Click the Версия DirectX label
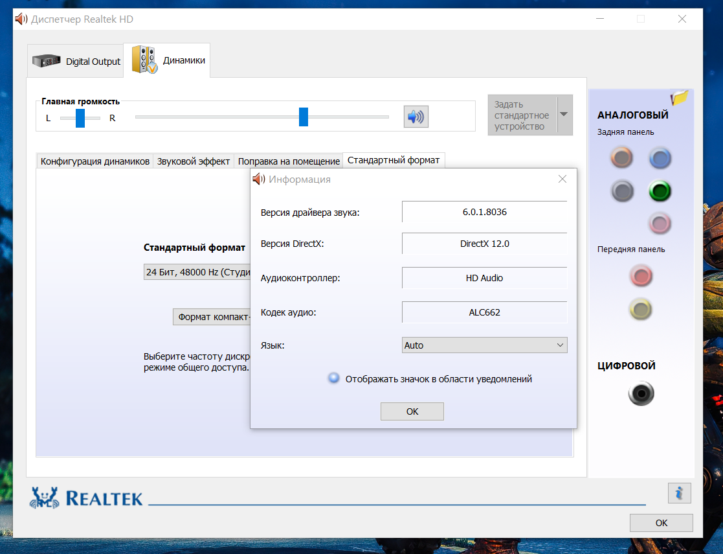The height and width of the screenshot is (554, 723). (293, 244)
